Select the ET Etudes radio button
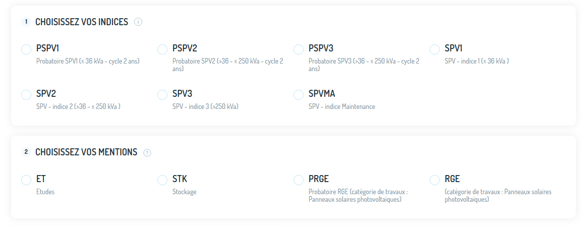The width and height of the screenshot is (587, 227). [x=26, y=180]
